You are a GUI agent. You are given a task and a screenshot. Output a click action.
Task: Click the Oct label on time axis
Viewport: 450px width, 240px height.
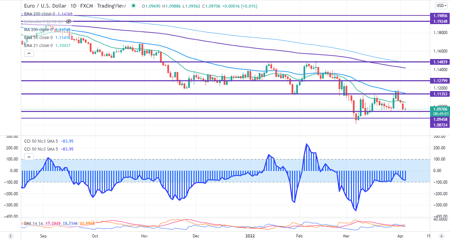[x=95, y=236]
